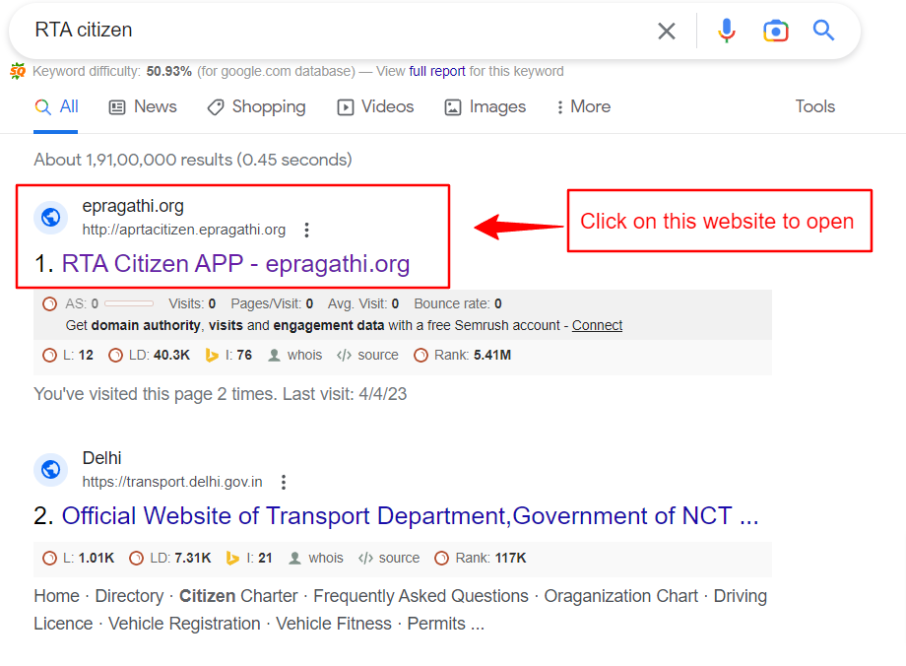Click the AS authority score bar

[x=129, y=303]
